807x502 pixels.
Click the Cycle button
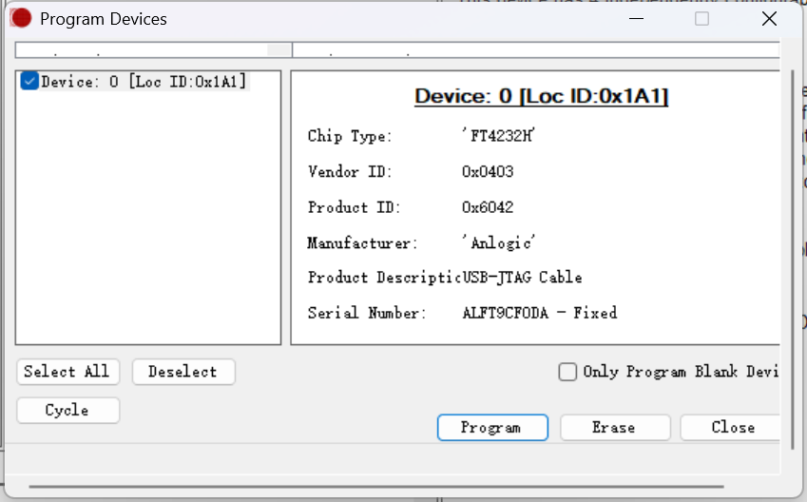[x=67, y=411]
